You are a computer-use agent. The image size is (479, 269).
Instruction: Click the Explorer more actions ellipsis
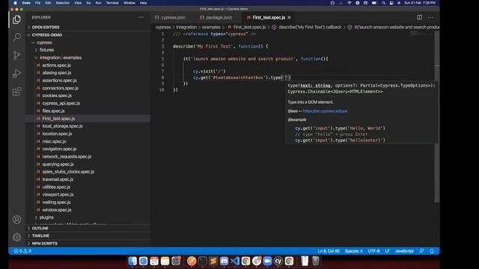[141, 17]
